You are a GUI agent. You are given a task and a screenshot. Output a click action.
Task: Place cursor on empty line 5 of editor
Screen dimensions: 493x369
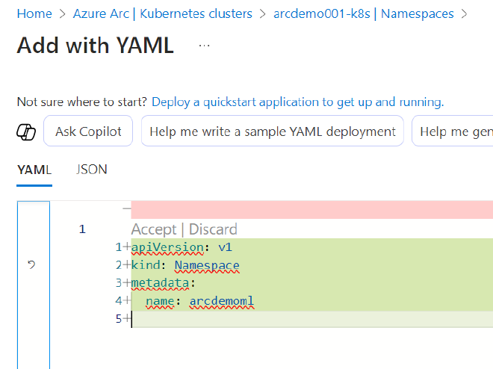point(312,319)
